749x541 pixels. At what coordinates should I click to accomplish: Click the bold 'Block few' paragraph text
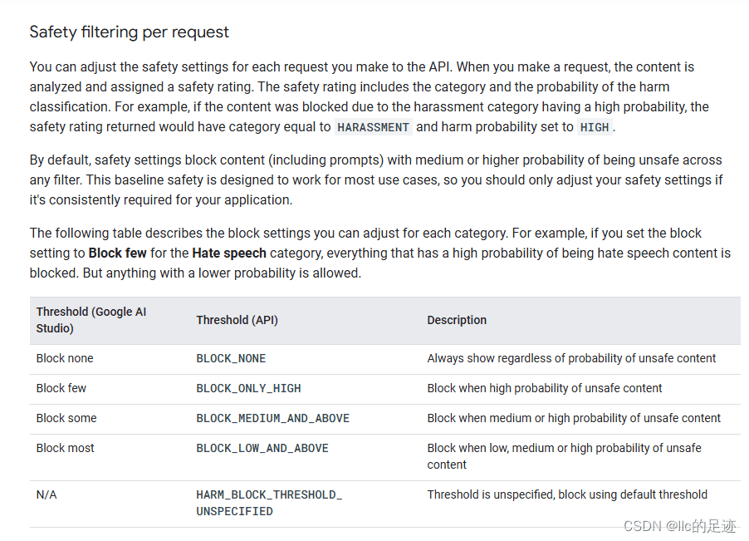pos(118,253)
